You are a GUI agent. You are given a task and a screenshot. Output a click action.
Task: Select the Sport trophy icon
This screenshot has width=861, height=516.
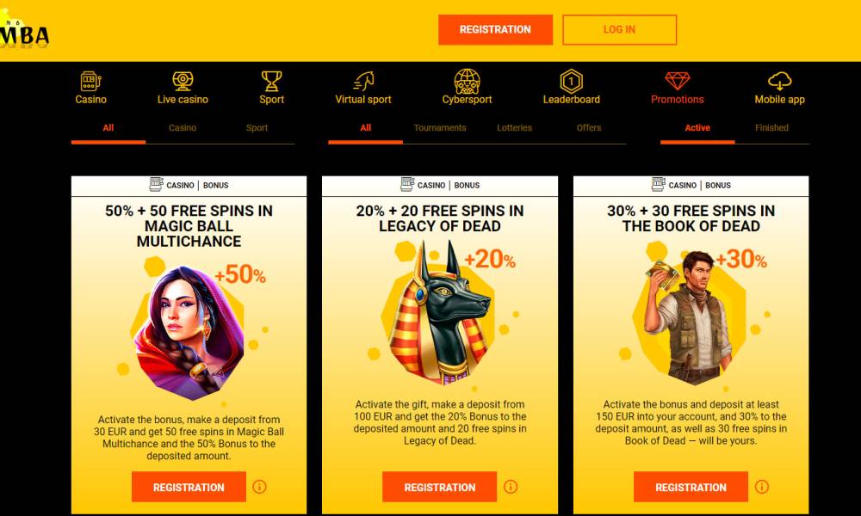tap(271, 81)
